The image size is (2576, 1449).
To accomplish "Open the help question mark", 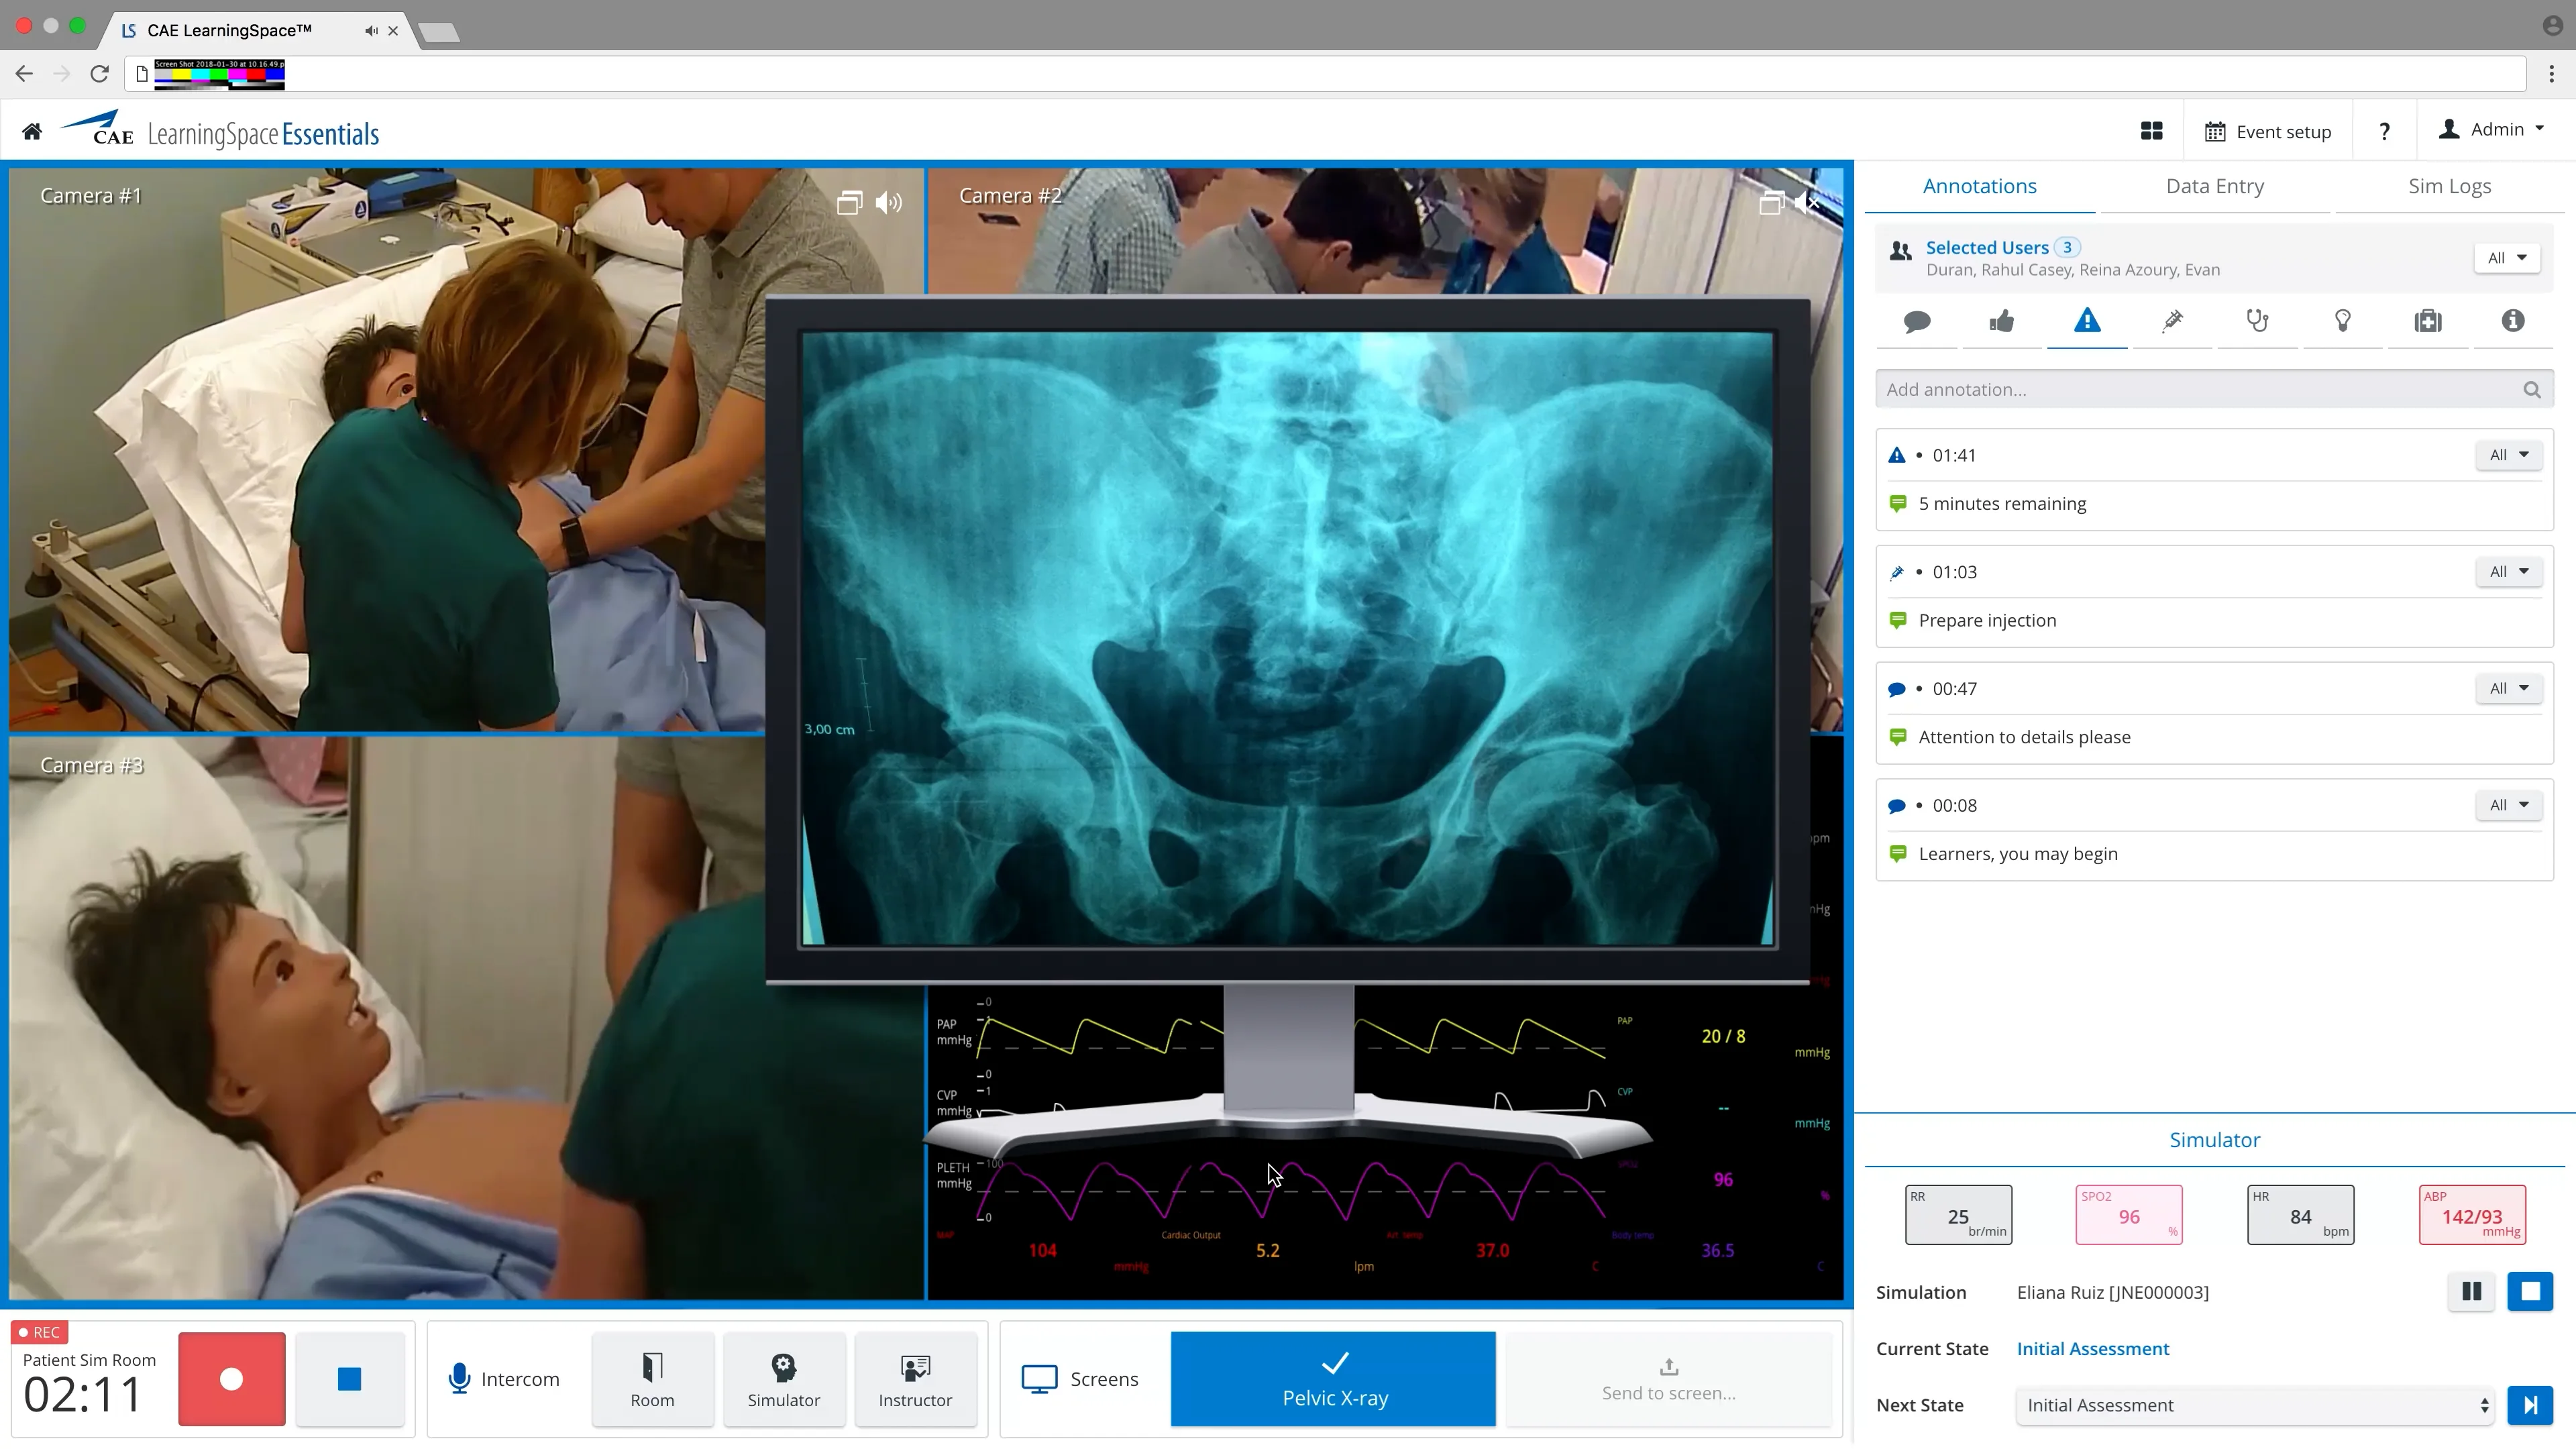I will (x=2384, y=131).
